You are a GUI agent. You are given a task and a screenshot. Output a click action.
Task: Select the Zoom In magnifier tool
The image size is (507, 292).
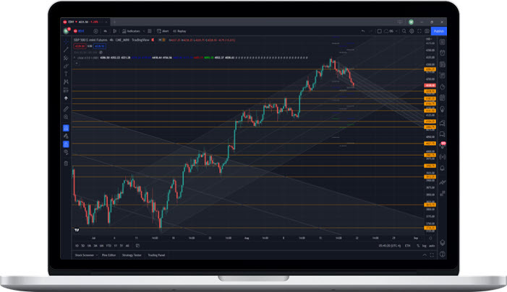point(66,117)
